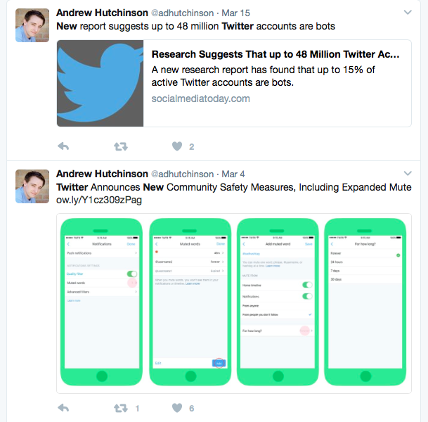Reply to the 48 million bots tweet
This screenshot has width=428, height=422.
63,146
